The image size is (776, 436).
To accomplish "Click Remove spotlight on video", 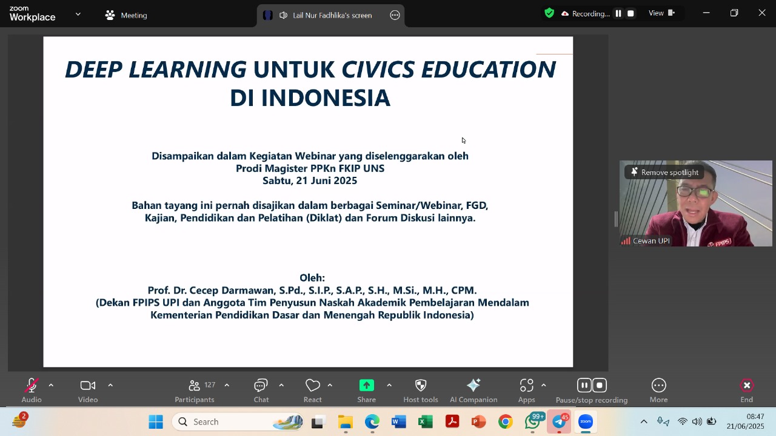I will coord(664,173).
